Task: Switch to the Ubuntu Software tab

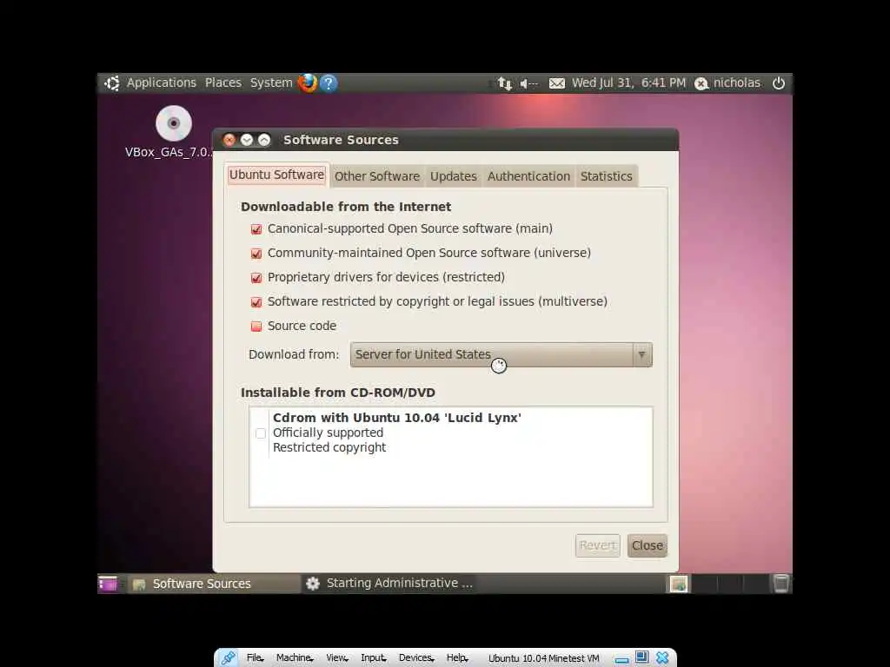Action: (276, 175)
